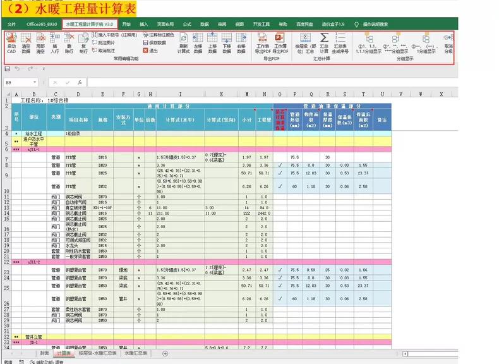Screen dimensions: 499x364
Task: Switch to the 水暖汇总表 sheet tab
Action: coord(136,353)
